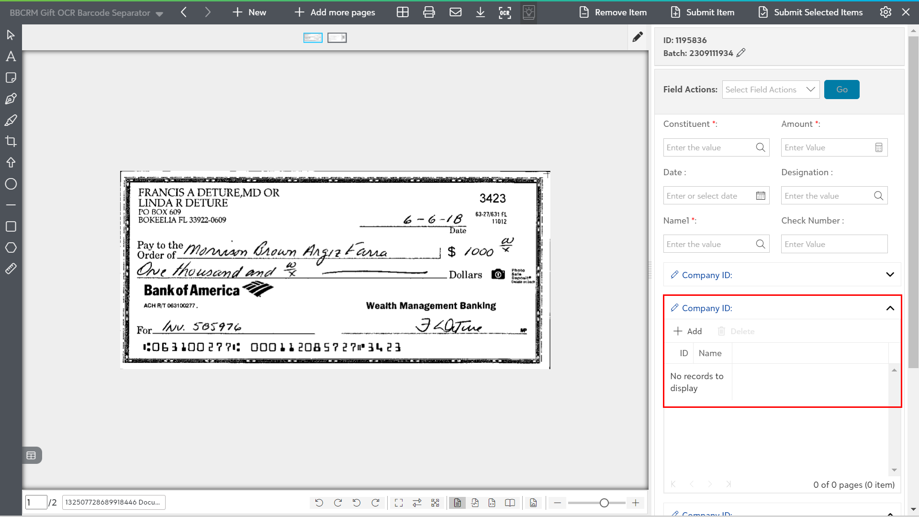Viewport: 919px width, 517px height.
Task: Select the second page thumbnail
Action: (x=337, y=38)
